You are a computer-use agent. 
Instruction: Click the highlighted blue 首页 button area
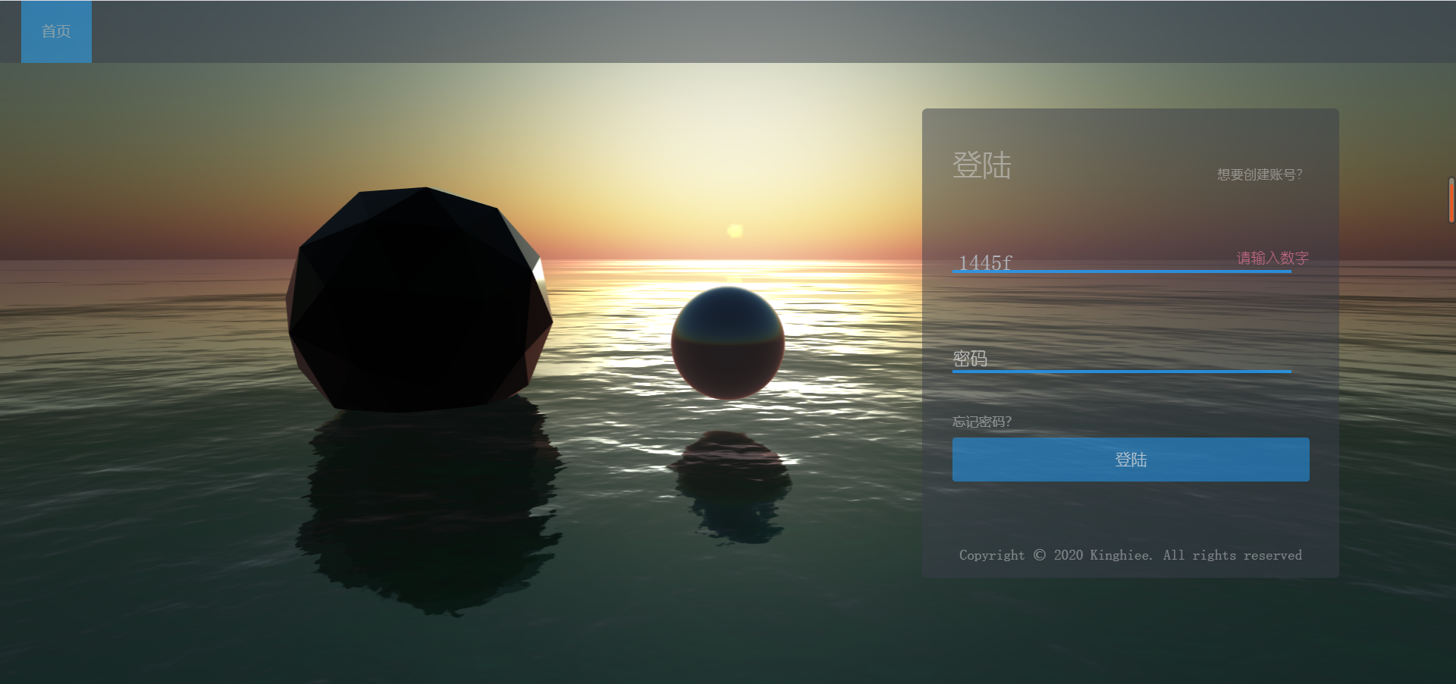56,31
